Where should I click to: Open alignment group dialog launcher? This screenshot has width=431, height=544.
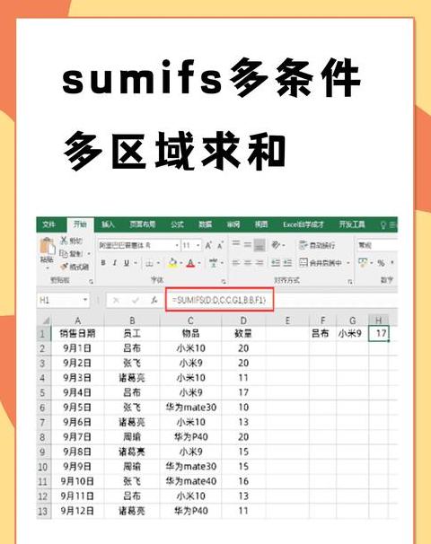350,282
